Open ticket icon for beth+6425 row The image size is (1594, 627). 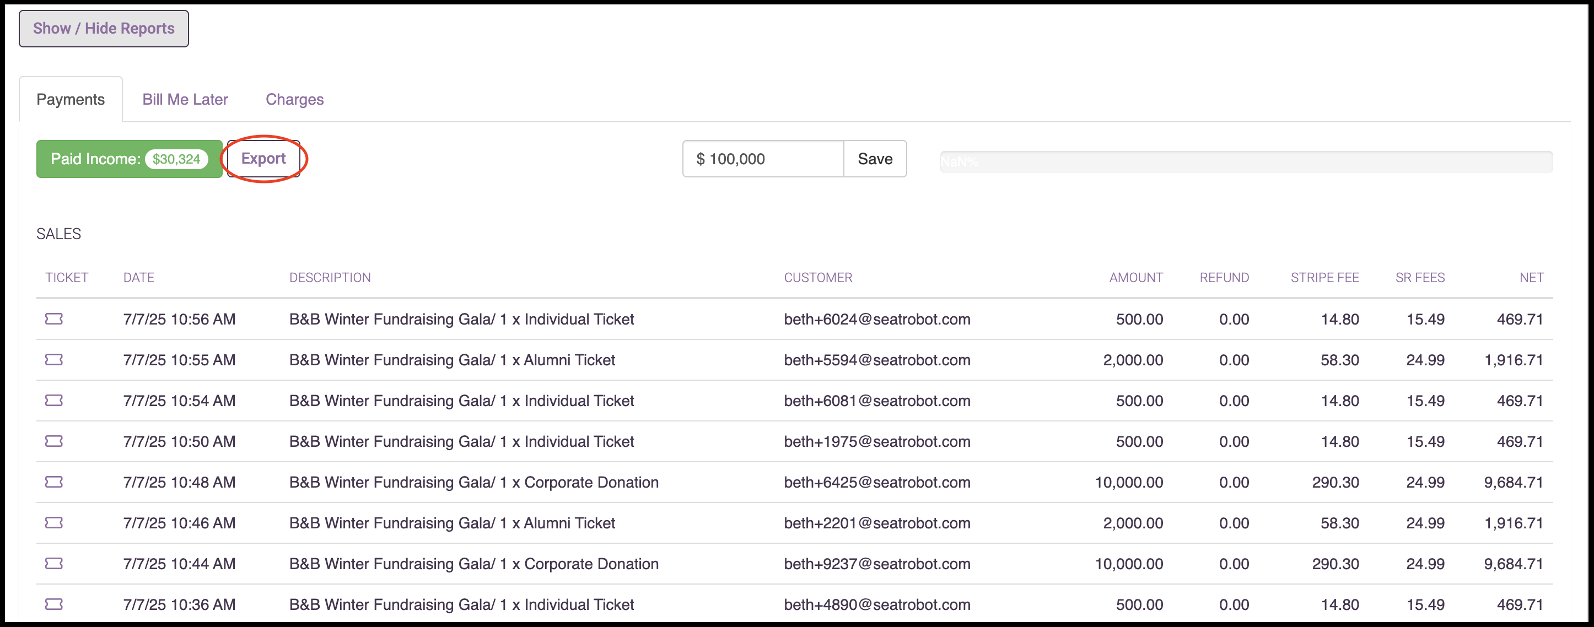[54, 482]
